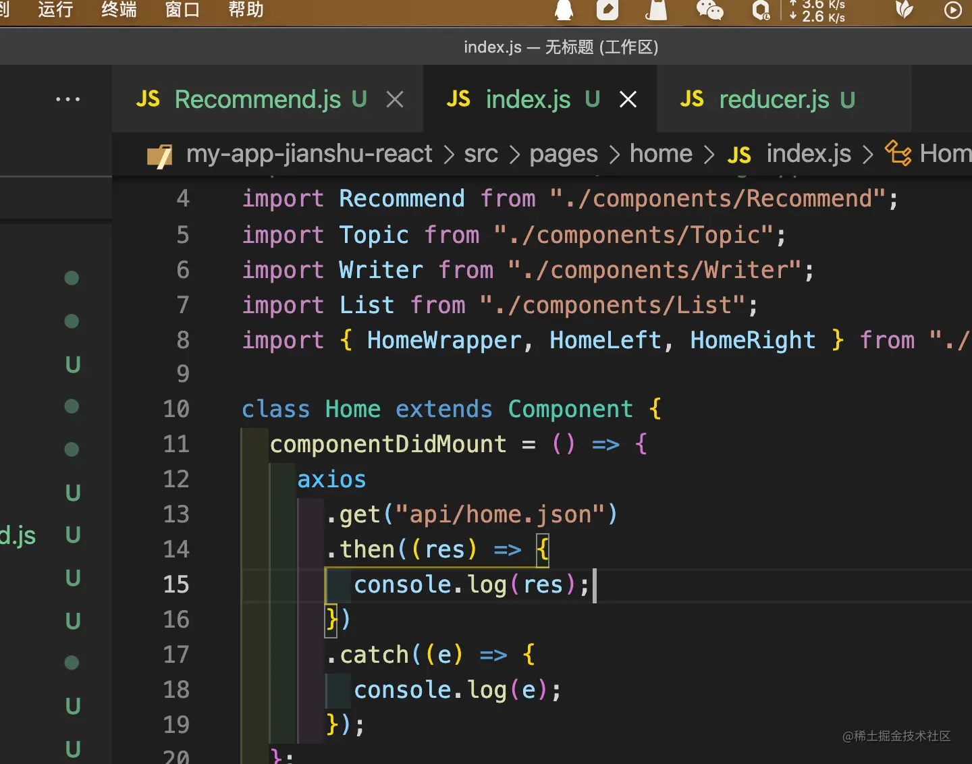972x764 pixels.
Task: Expand breadcrumb chevron after src
Action: [514, 155]
